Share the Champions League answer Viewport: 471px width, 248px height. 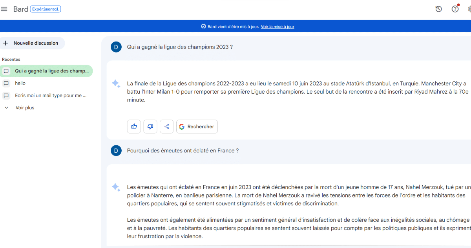coord(166,127)
